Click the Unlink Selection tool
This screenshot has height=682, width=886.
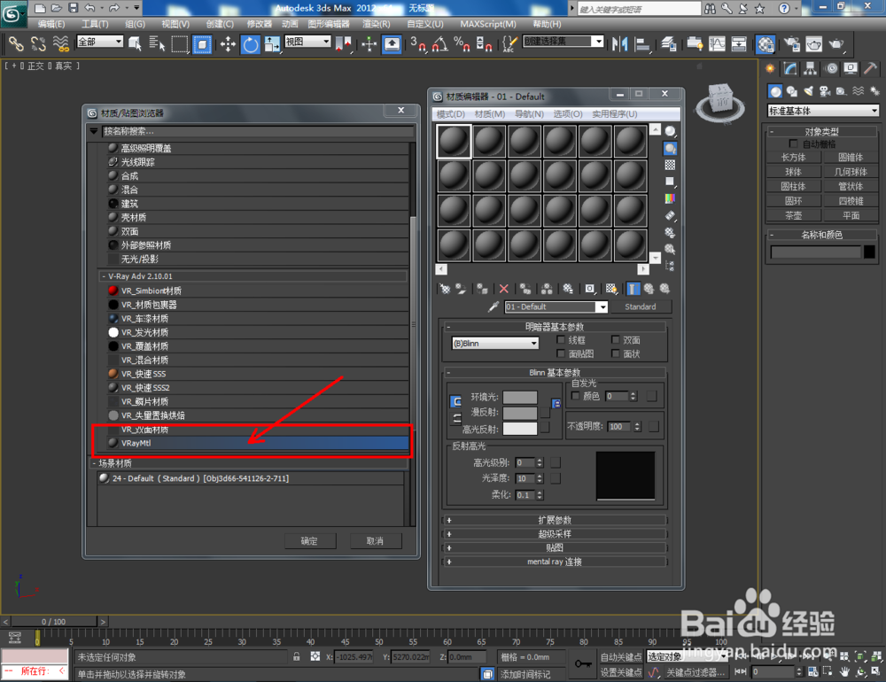click(38, 44)
